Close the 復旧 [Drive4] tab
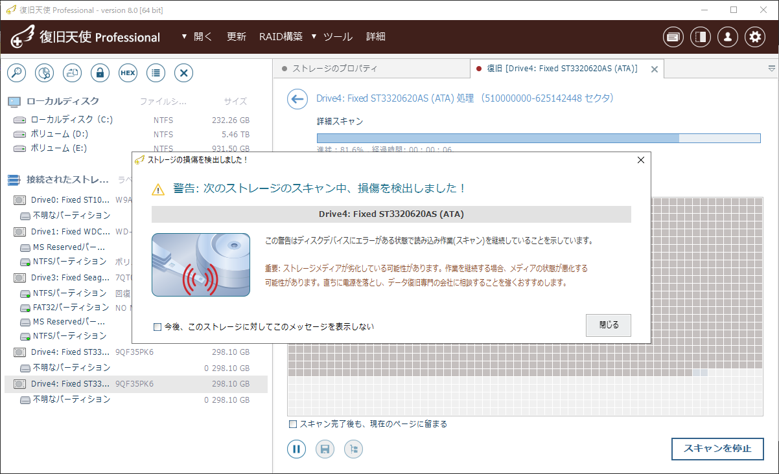Image resolution: width=779 pixels, height=474 pixels. (654, 69)
